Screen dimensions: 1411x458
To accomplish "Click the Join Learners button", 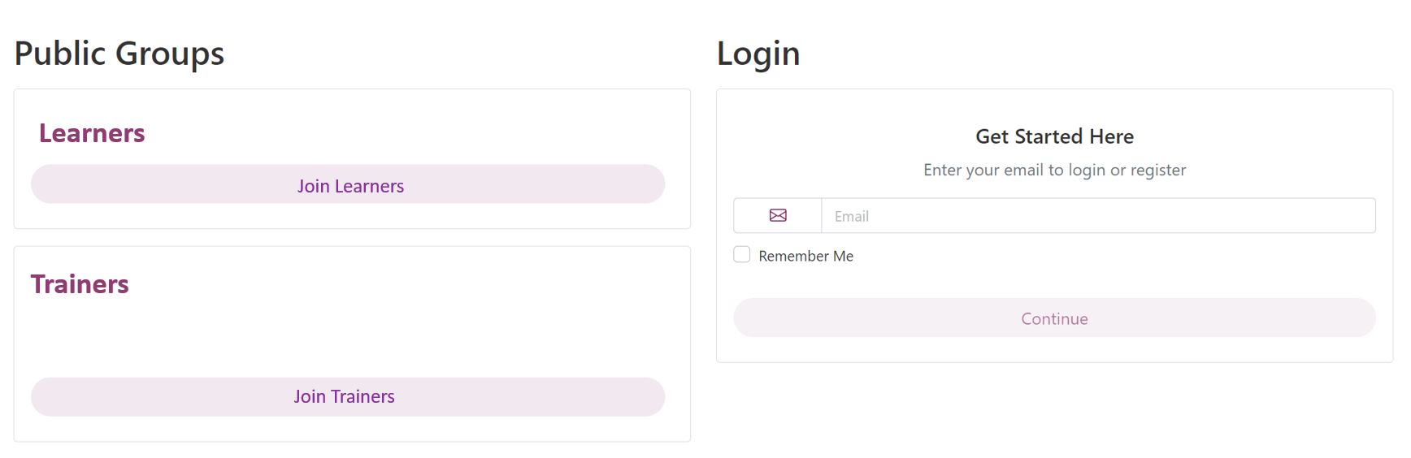I will pos(348,184).
